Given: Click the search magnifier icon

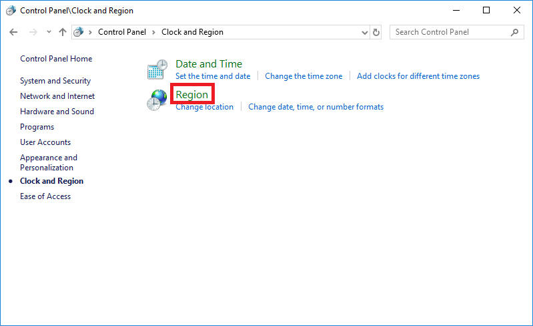Looking at the screenshot, I should pyautogui.click(x=514, y=32).
